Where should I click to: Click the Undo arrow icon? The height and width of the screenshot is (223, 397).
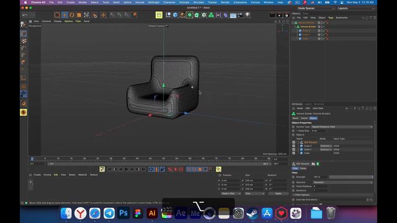pyautogui.click(x=25, y=15)
